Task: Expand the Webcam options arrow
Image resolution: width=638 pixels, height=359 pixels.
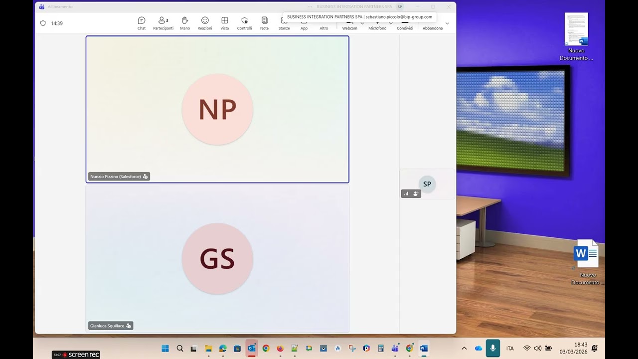Action: click(362, 23)
